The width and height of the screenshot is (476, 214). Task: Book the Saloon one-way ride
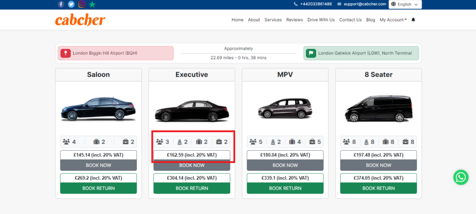99,165
